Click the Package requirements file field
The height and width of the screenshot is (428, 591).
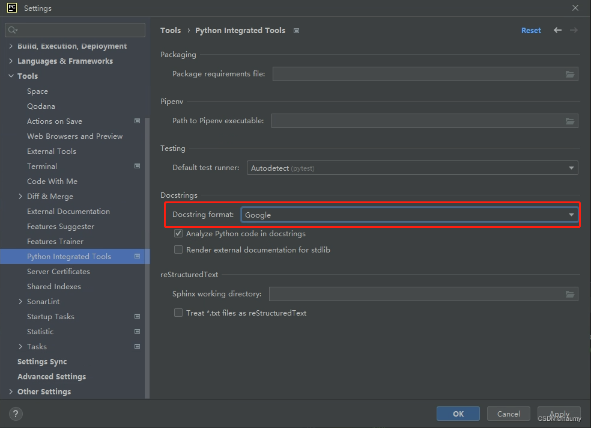point(425,74)
